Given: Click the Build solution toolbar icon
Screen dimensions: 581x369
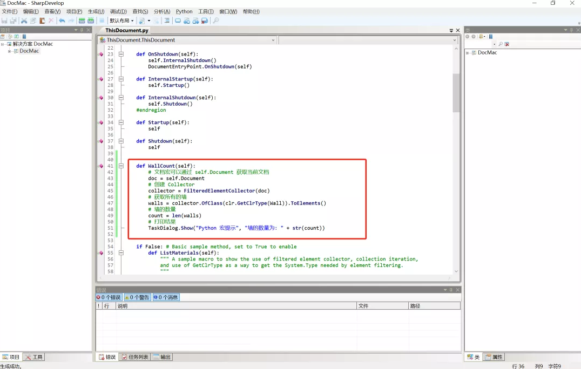Looking at the screenshot, I should [x=82, y=20].
